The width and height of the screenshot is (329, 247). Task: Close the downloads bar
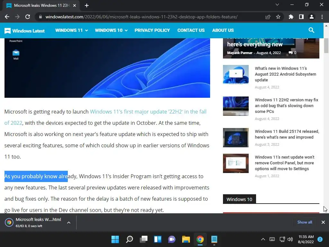(x=323, y=222)
